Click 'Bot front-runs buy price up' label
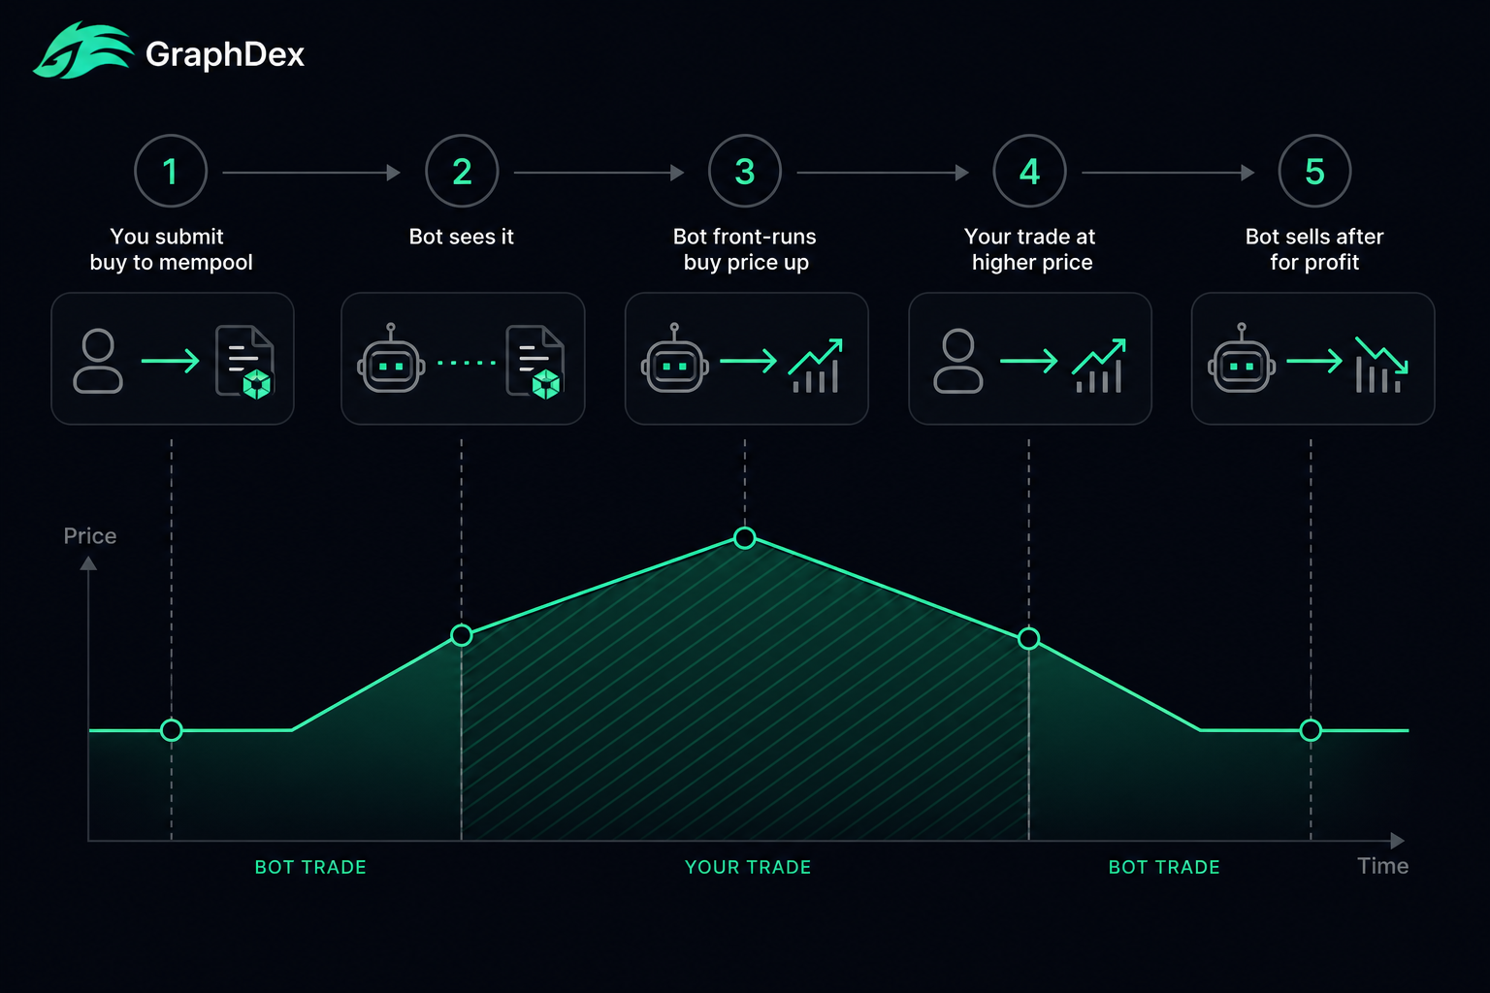The image size is (1490, 993). 745,249
